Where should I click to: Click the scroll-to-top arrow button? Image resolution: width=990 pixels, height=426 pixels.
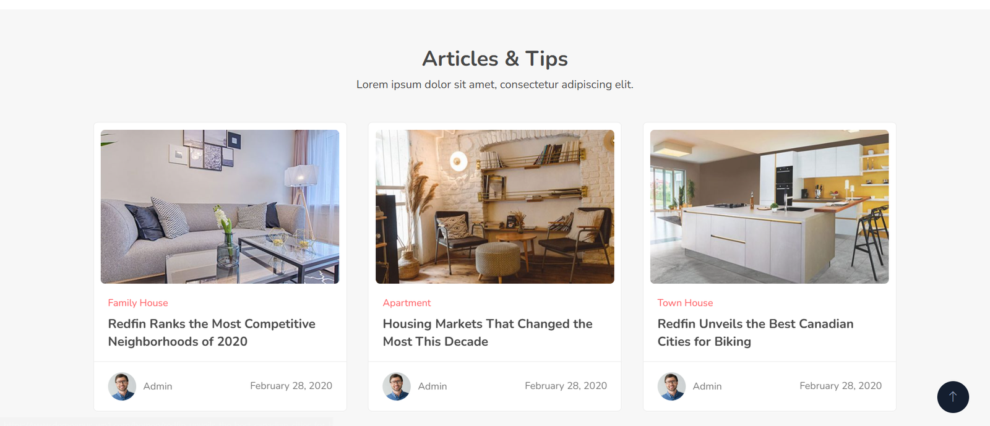[953, 397]
